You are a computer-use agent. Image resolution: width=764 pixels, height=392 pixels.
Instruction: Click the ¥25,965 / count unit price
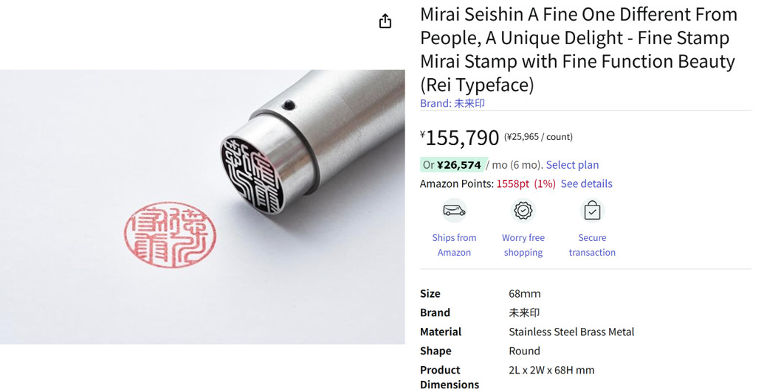click(538, 137)
